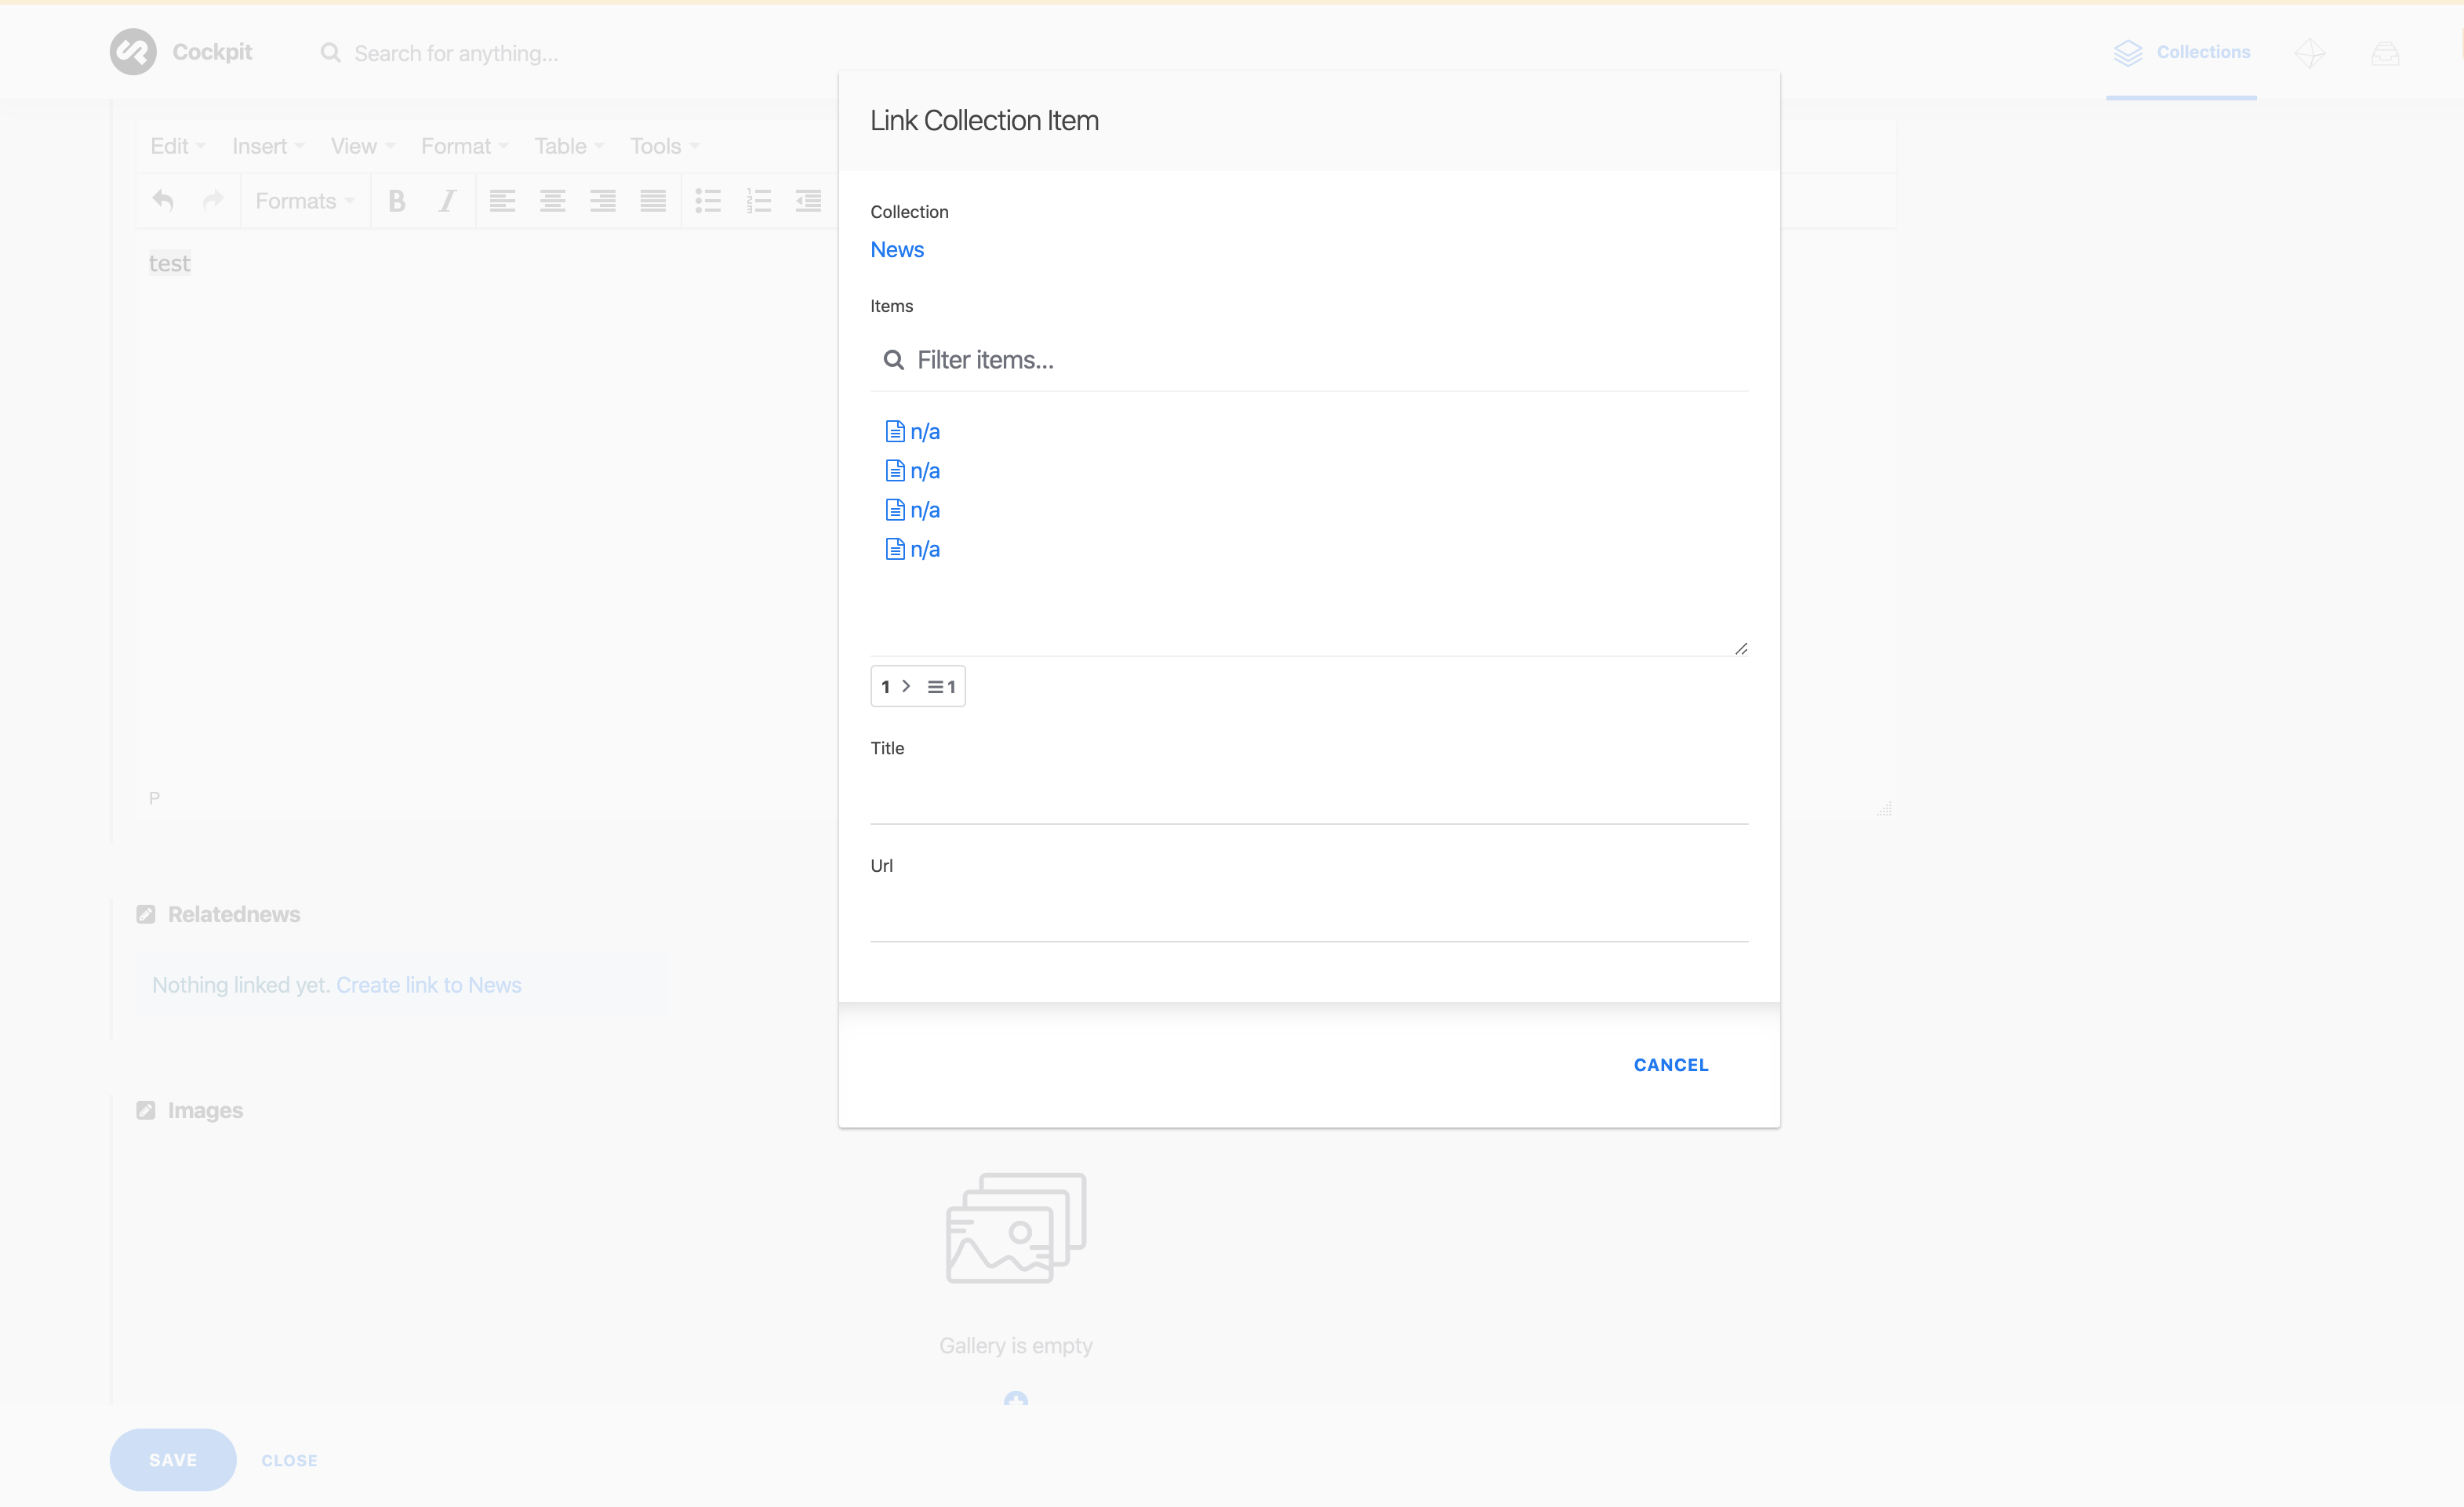The height and width of the screenshot is (1507, 2464).
Task: Pick the fourth n/a item in list
Action: 924,550
